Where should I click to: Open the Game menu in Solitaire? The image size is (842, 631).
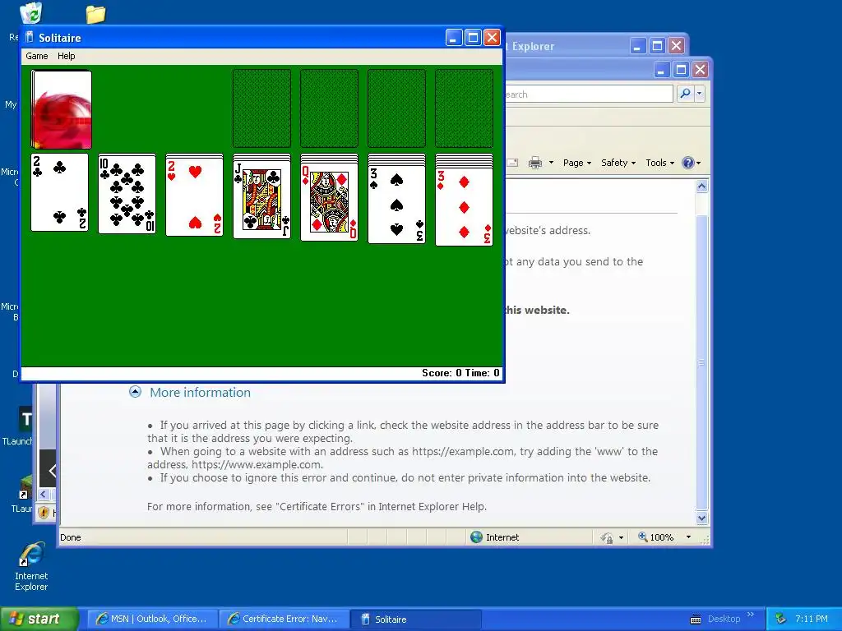(x=36, y=56)
